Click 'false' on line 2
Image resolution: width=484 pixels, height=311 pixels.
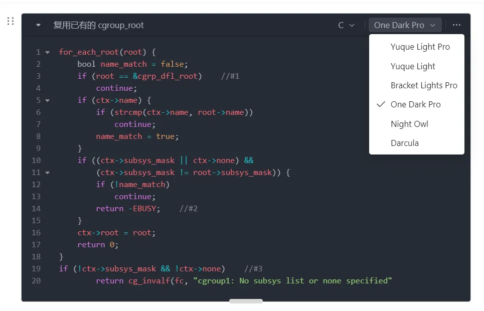click(x=172, y=64)
